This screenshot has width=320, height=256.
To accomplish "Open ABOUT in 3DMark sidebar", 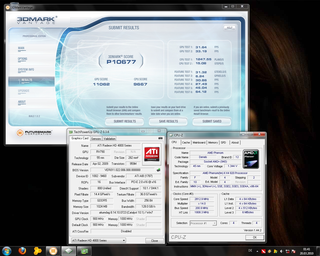I will click(31, 102).
